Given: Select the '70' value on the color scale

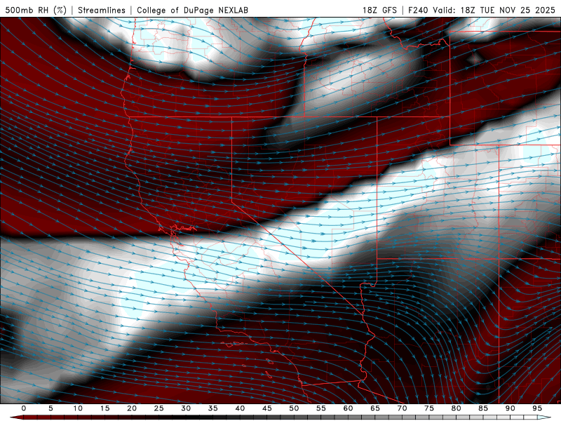Looking at the screenshot, I should [x=402, y=408].
